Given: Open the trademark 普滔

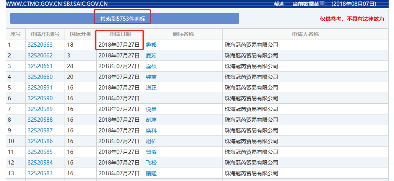Looking at the screenshot, I should pos(151,152).
